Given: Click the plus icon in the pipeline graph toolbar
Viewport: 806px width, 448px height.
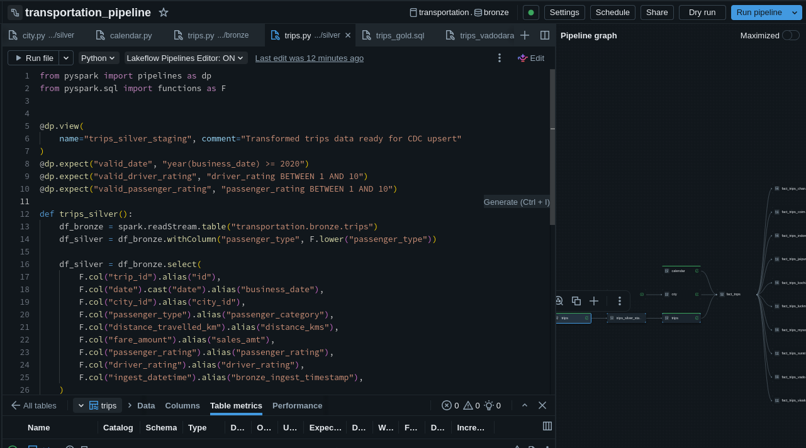Looking at the screenshot, I should [594, 301].
